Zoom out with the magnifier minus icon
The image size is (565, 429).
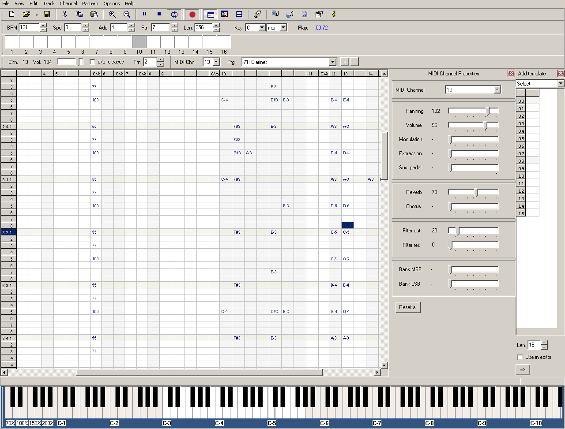pyautogui.click(x=127, y=14)
